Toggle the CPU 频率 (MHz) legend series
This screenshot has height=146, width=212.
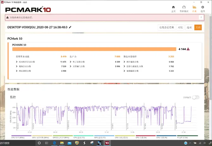pos(21,137)
